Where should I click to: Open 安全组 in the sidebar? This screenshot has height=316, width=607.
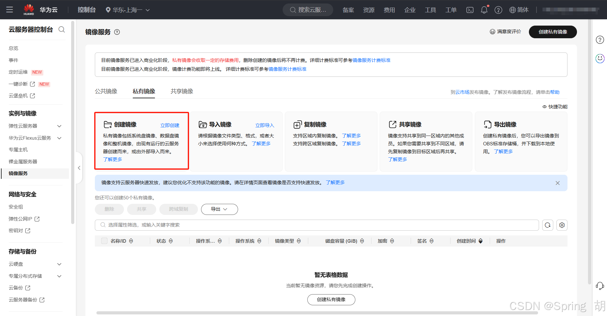(x=16, y=207)
